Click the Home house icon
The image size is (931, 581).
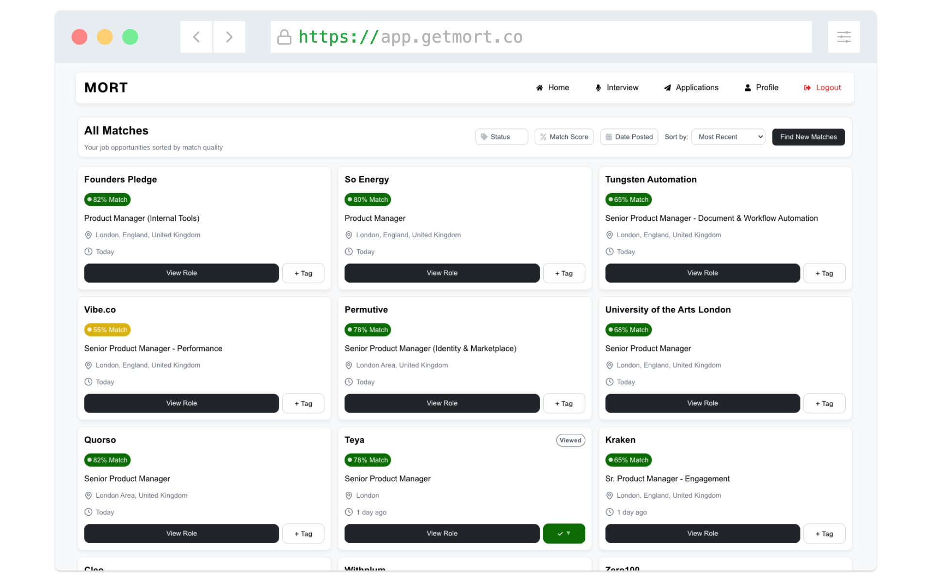[539, 88]
